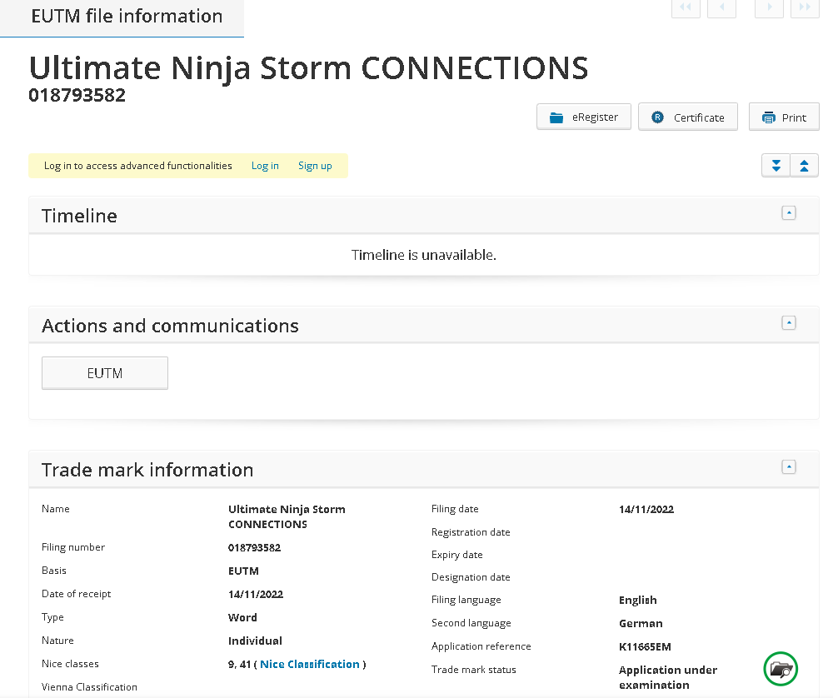Jump to the last result using double-right arrows

pyautogui.click(x=805, y=7)
